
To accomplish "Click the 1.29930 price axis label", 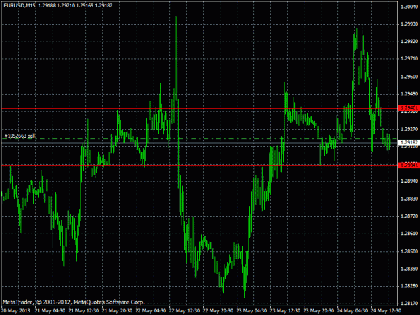I will 409,24.
